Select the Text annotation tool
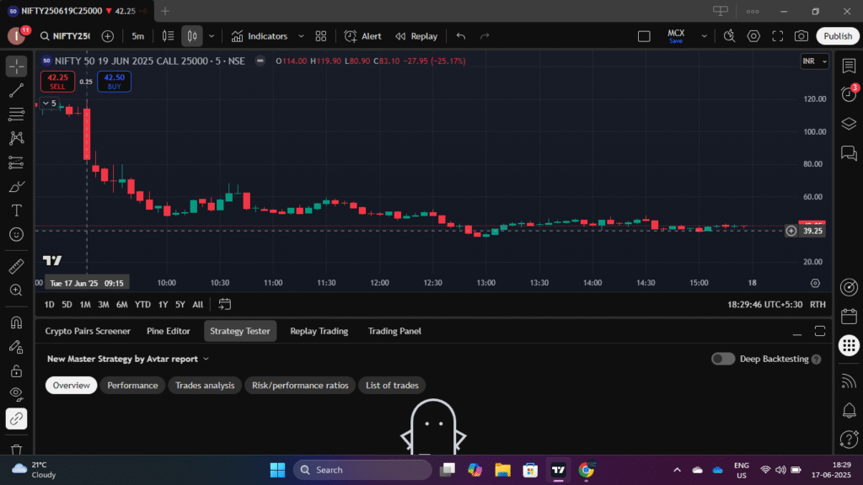This screenshot has height=485, width=863. [17, 211]
